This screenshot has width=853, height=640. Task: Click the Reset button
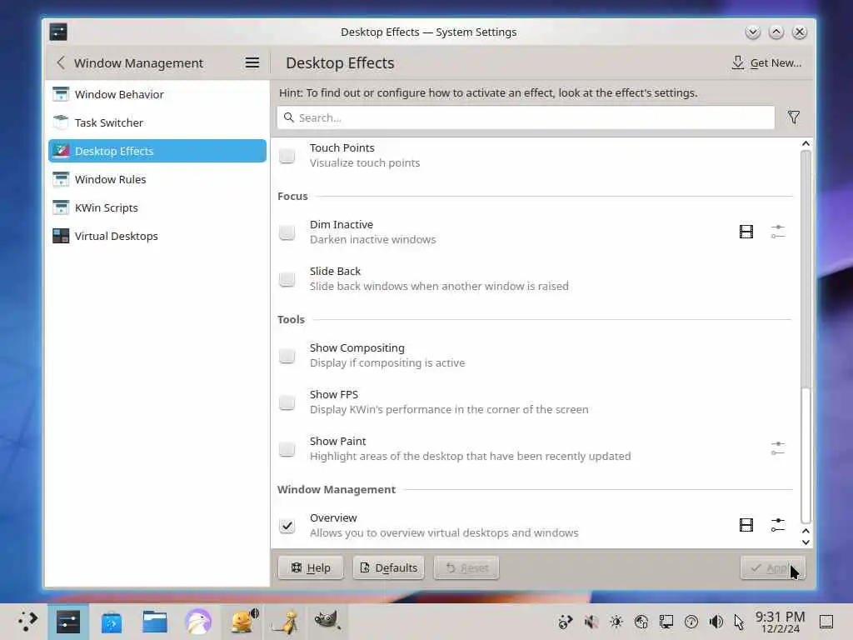pyautogui.click(x=466, y=567)
